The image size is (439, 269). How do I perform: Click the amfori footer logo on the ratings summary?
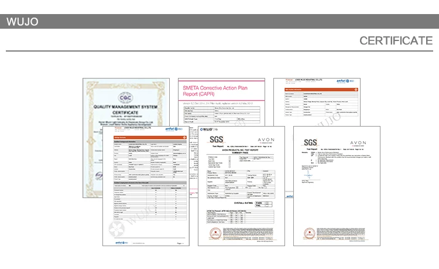coord(122,243)
